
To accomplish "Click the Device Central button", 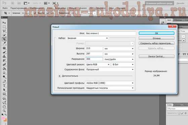I will tap(156, 56).
